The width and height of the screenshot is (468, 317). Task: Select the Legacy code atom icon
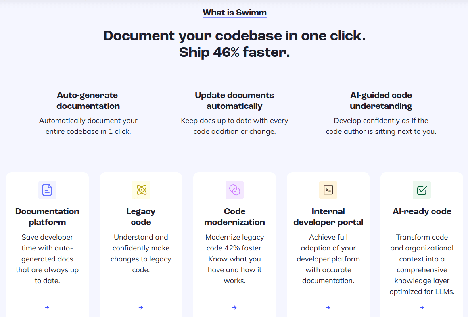point(141,190)
